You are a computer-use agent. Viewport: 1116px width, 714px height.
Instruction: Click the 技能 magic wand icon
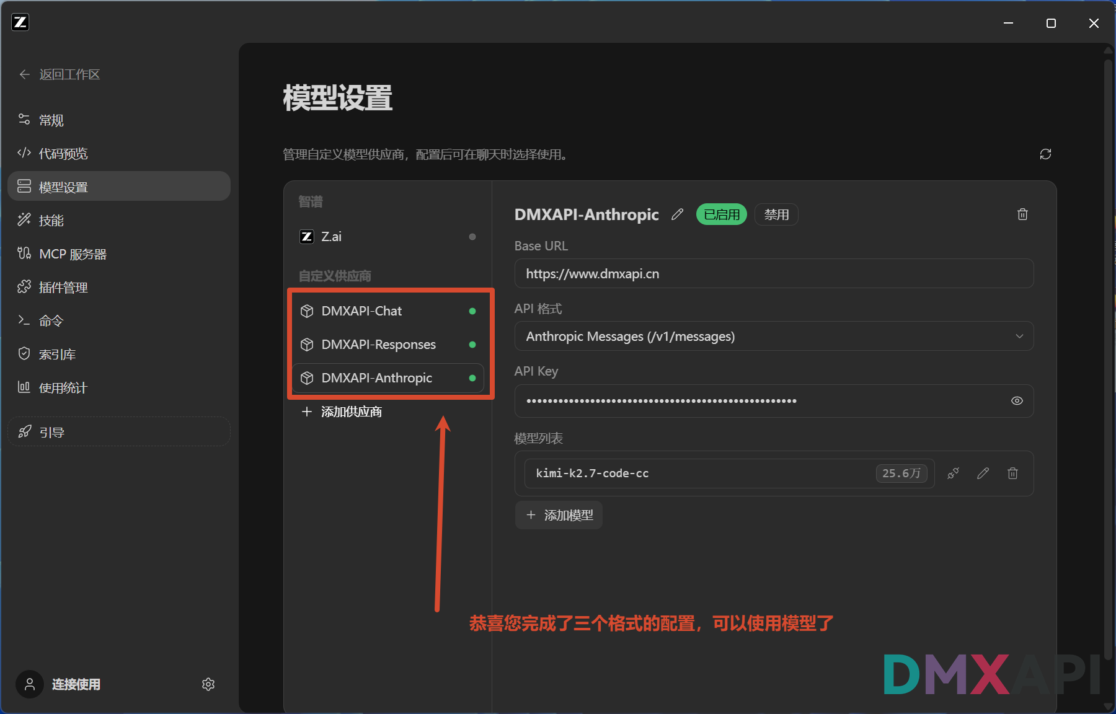tap(24, 219)
